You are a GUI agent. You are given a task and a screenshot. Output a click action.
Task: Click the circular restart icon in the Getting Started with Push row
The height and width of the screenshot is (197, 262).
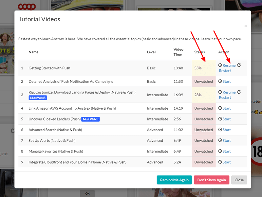point(239,65)
